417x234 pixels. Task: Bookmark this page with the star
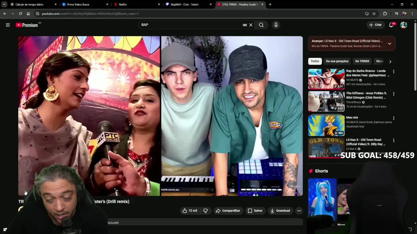(374, 14)
